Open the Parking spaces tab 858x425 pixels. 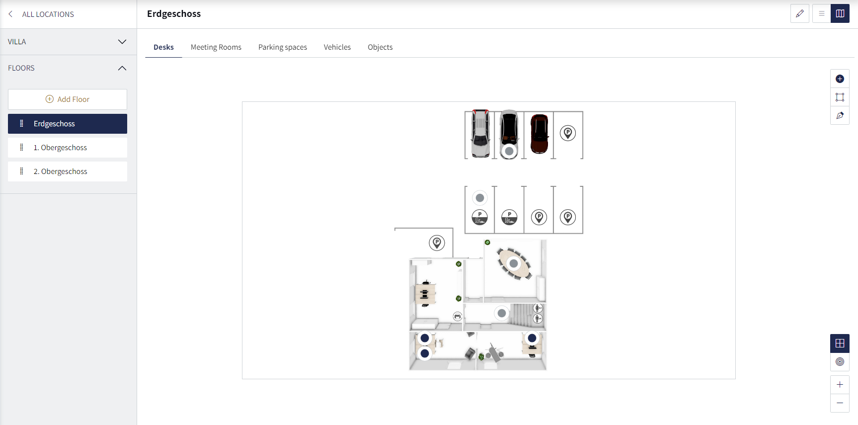click(x=283, y=47)
